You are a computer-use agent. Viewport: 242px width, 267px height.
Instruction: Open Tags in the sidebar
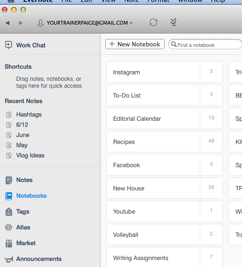[x=23, y=212]
